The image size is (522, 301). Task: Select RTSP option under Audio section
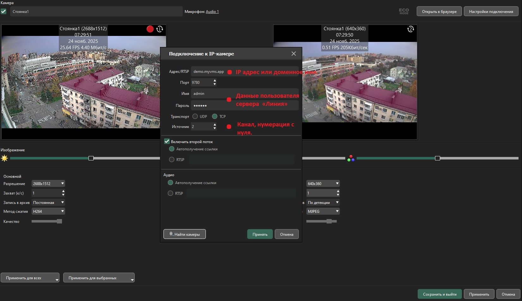pyautogui.click(x=170, y=193)
